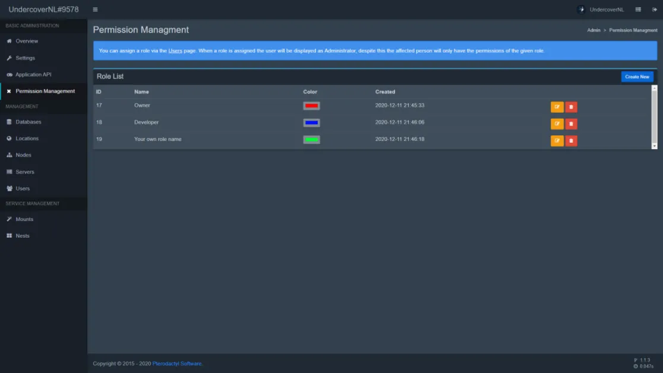This screenshot has height=373, width=663.
Task: Click the Application API icon
Action: pos(8,74)
